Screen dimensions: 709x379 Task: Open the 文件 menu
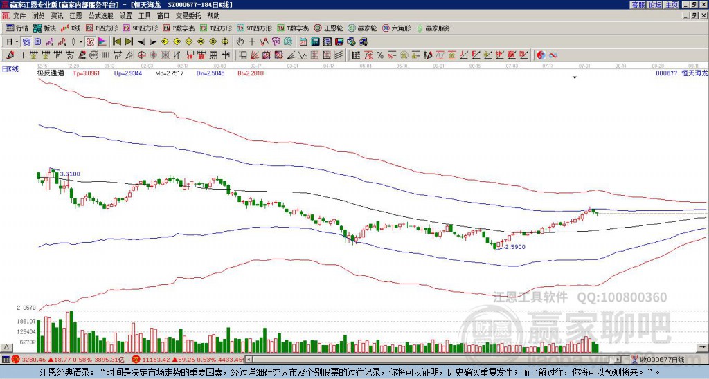[x=19, y=16]
